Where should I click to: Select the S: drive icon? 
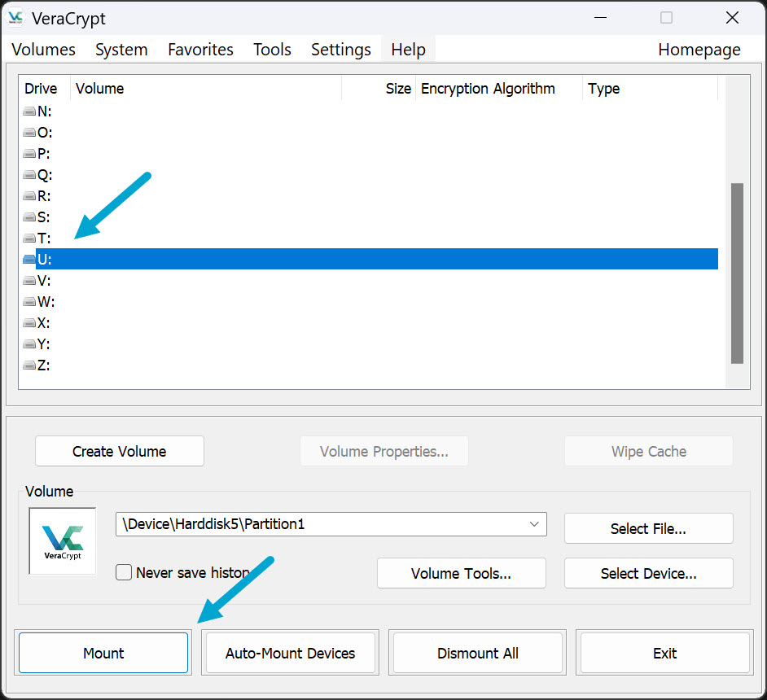(29, 217)
